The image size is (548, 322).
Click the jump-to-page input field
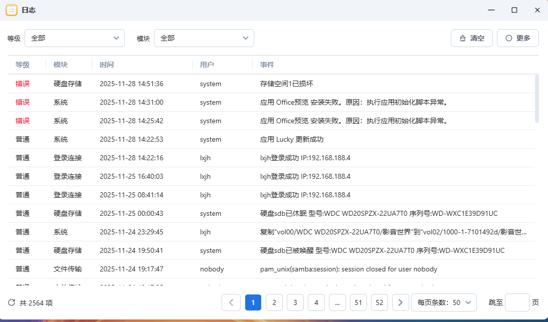point(517,302)
